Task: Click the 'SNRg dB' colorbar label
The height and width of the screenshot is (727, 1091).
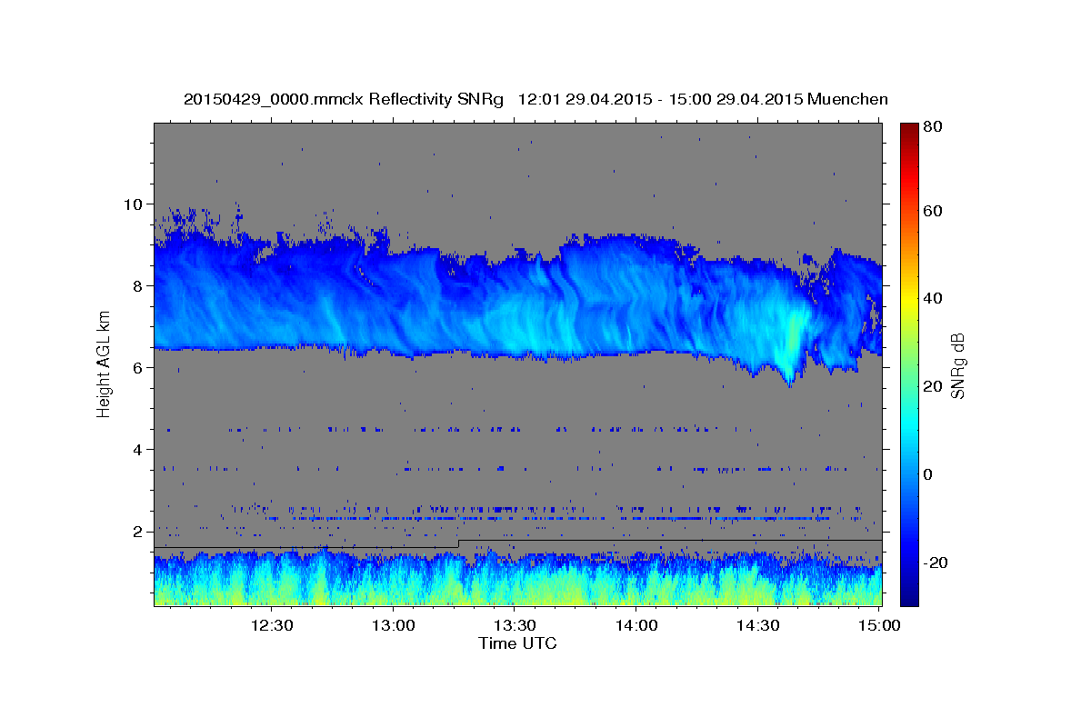Action: [957, 365]
